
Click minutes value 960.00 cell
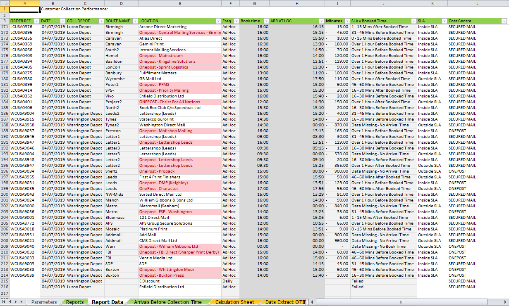pos(337,241)
